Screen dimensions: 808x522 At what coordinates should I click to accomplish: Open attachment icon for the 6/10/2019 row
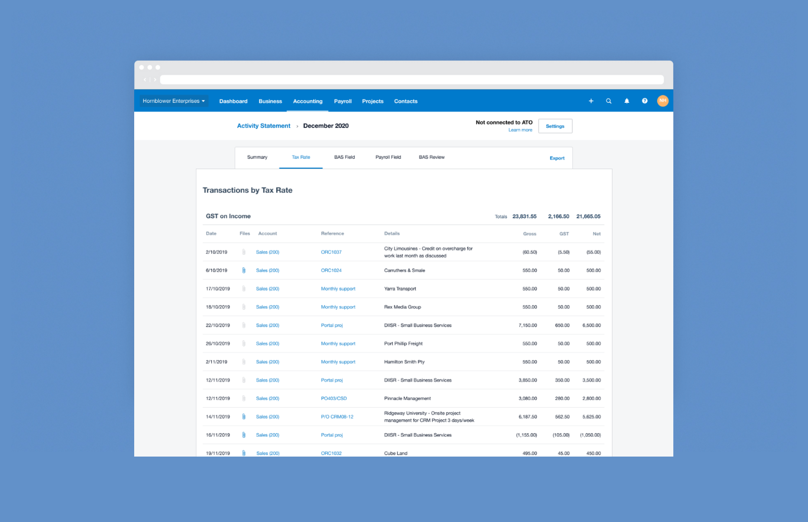tap(244, 271)
